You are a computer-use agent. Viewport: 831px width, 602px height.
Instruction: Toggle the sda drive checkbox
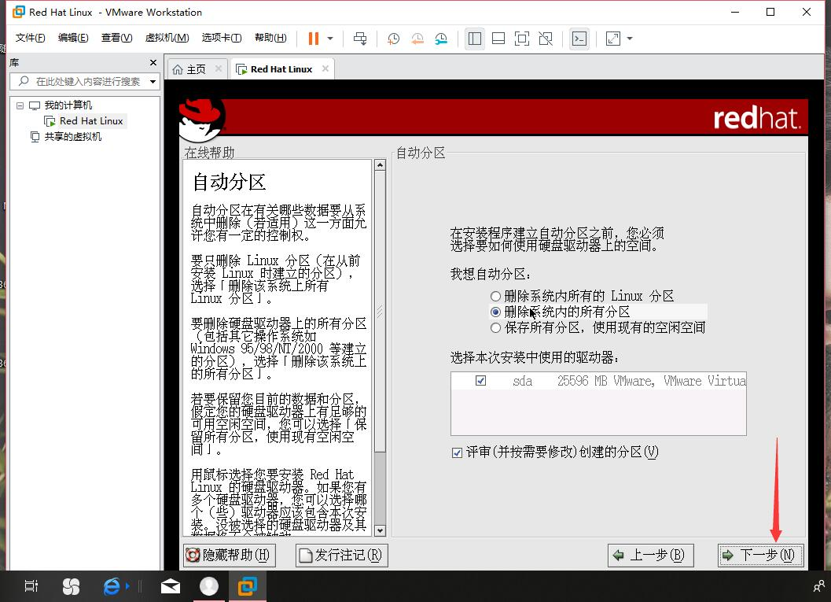(x=480, y=380)
